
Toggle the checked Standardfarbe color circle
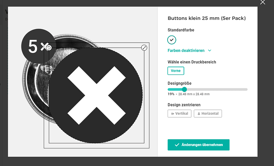click(x=172, y=40)
